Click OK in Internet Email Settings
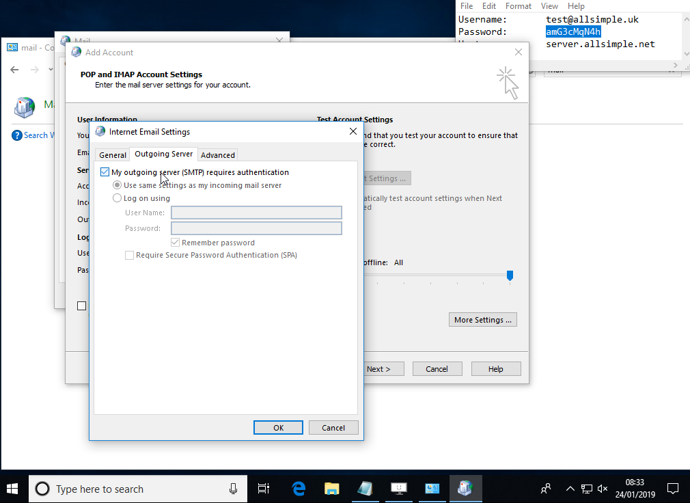Screen dimensions: 690x503 coord(278,427)
